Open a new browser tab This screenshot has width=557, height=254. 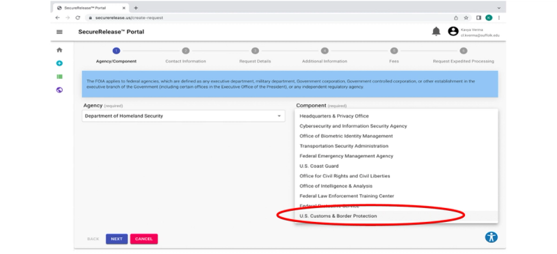(136, 8)
